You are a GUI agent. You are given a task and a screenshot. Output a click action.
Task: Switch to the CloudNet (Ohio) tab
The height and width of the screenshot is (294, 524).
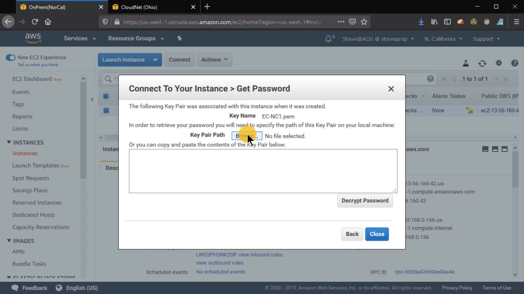point(139,7)
